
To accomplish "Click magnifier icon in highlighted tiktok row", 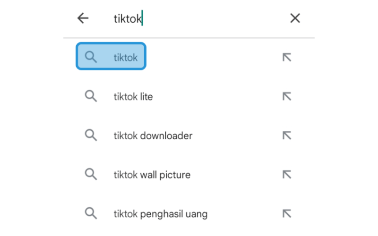I will [x=91, y=57].
